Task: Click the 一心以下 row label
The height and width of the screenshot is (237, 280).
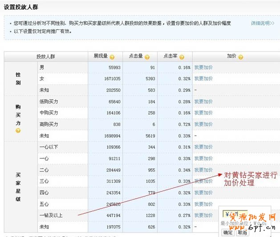Action: click(49, 147)
